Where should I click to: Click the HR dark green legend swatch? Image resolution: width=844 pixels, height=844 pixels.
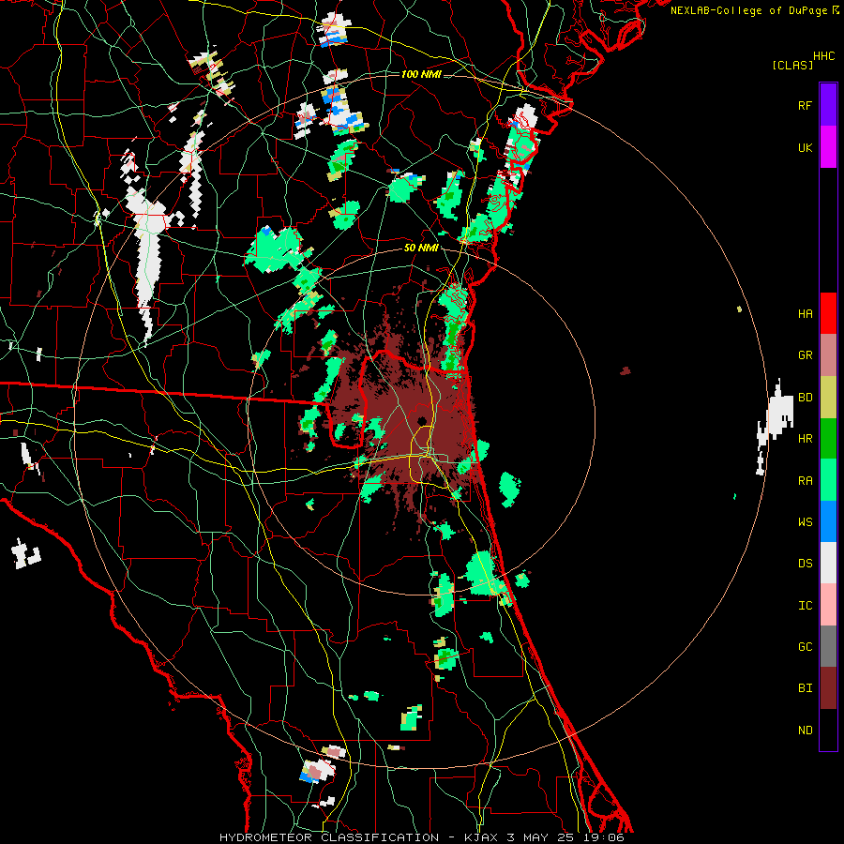tap(828, 438)
